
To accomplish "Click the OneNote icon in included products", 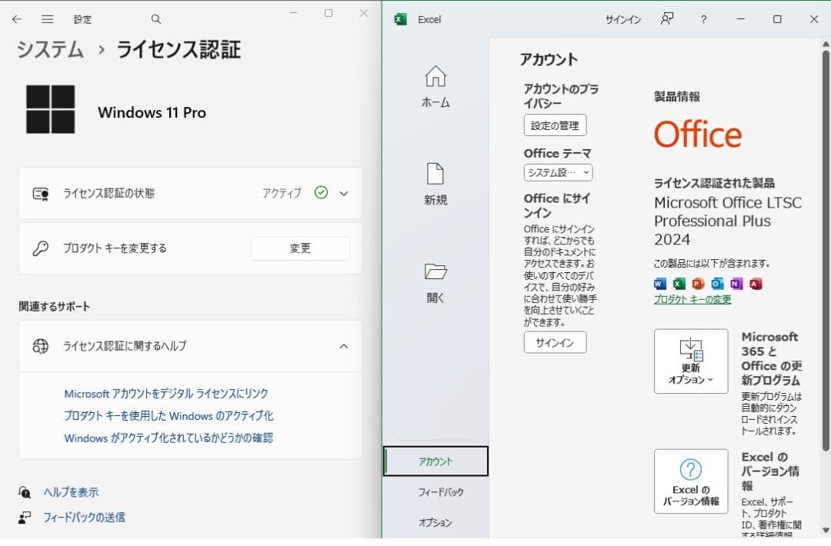I will 736,284.
